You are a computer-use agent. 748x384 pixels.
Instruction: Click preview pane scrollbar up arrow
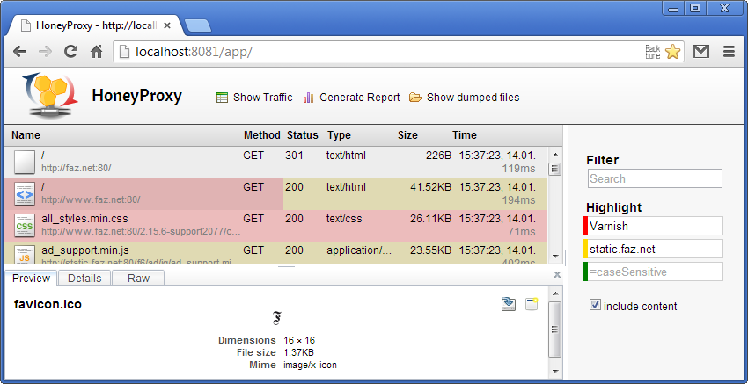[554, 293]
